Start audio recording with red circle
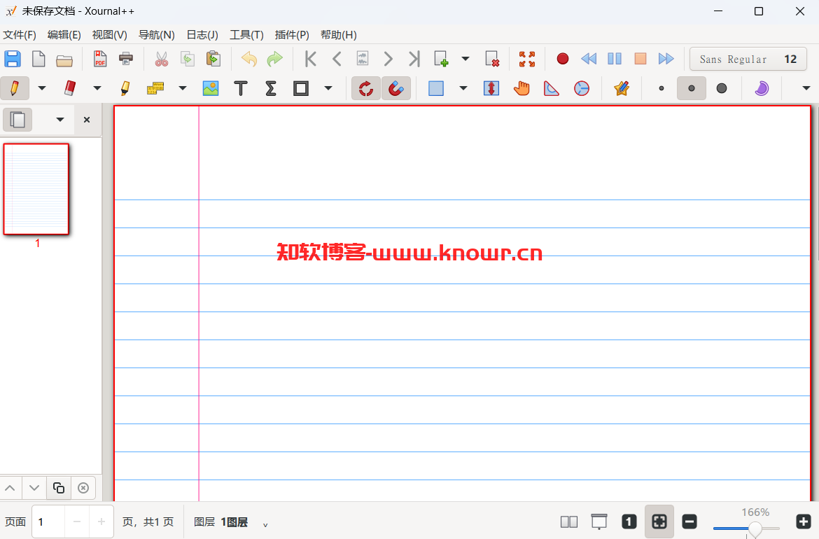819x539 pixels. [563, 59]
